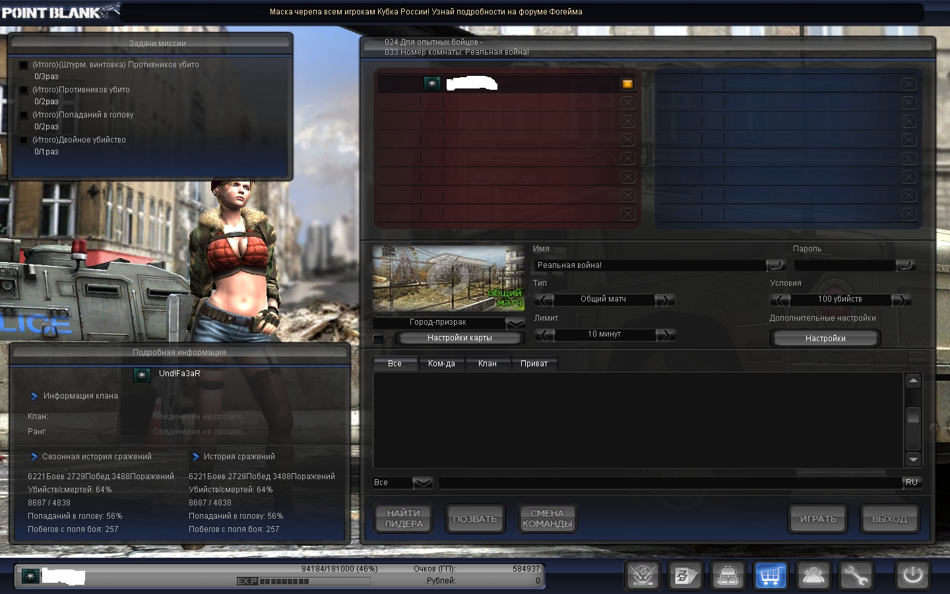Close the second red team slot
Viewport: 950px width, 594px height.
(x=627, y=103)
